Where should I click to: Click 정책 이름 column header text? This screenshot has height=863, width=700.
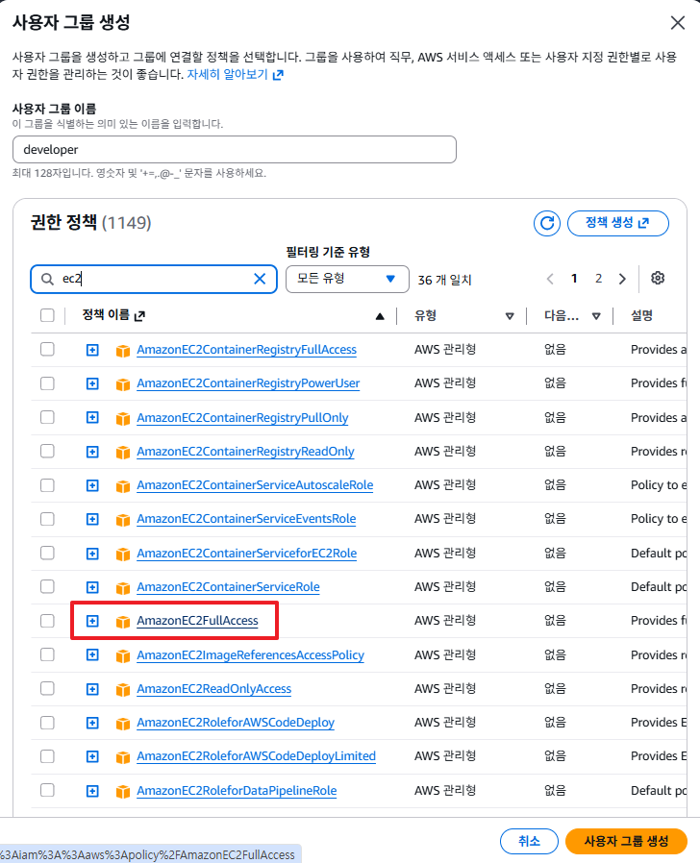(106, 315)
